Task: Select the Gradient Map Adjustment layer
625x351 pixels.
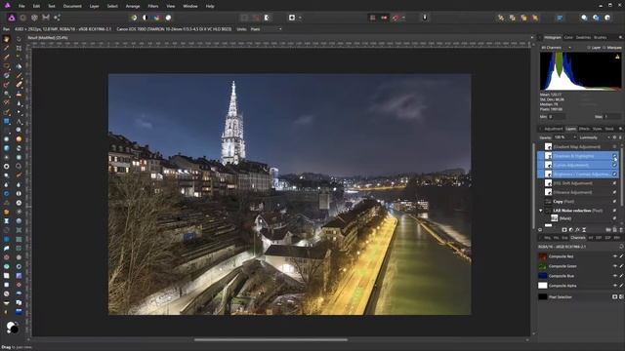Action: coord(577,147)
